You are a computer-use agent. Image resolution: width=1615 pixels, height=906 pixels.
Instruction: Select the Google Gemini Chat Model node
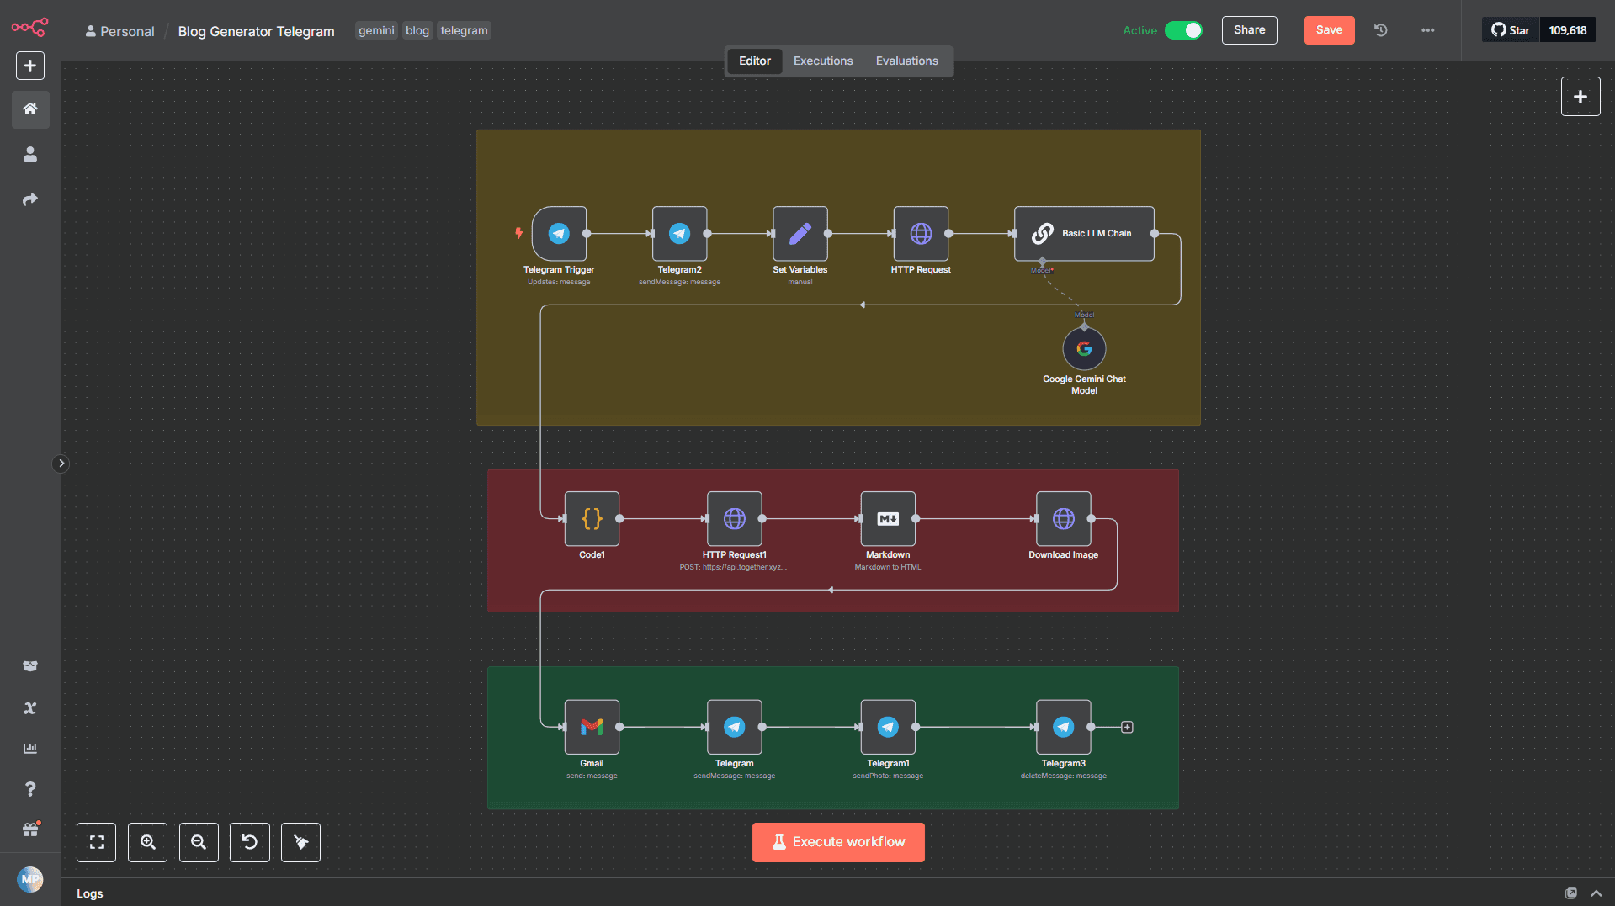click(x=1084, y=348)
